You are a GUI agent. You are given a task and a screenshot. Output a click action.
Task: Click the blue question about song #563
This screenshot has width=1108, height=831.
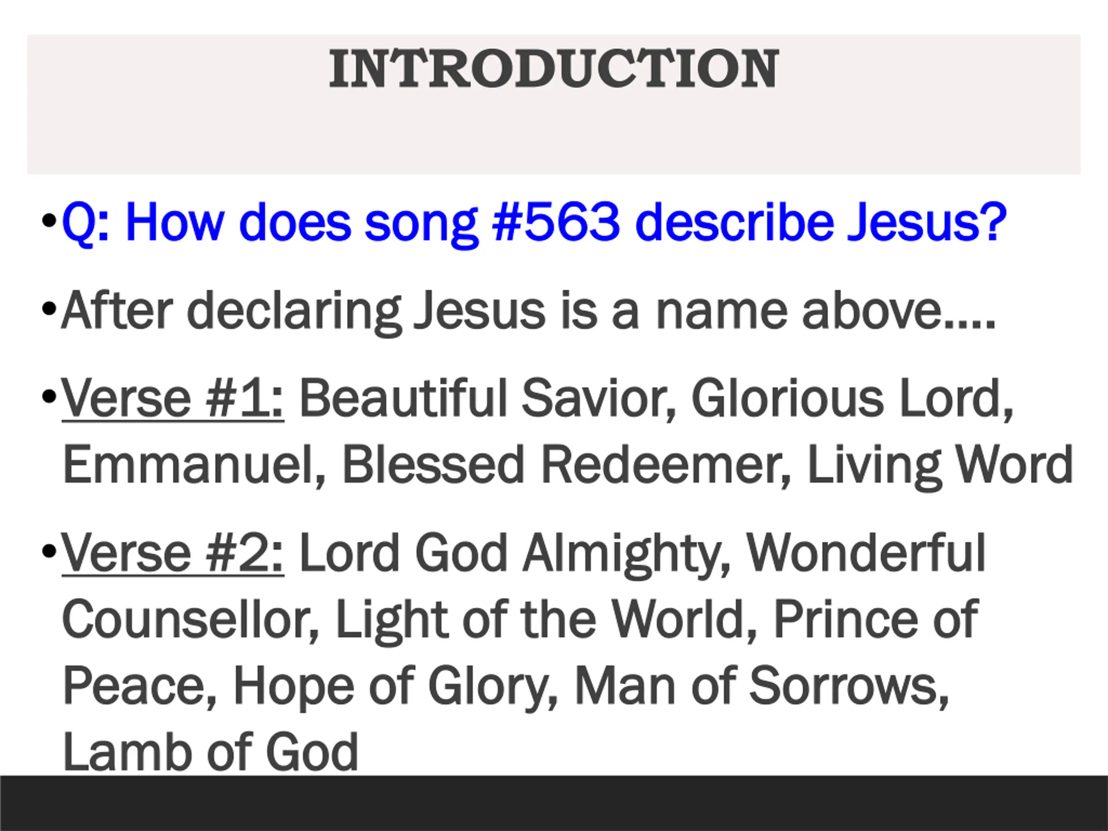click(534, 223)
